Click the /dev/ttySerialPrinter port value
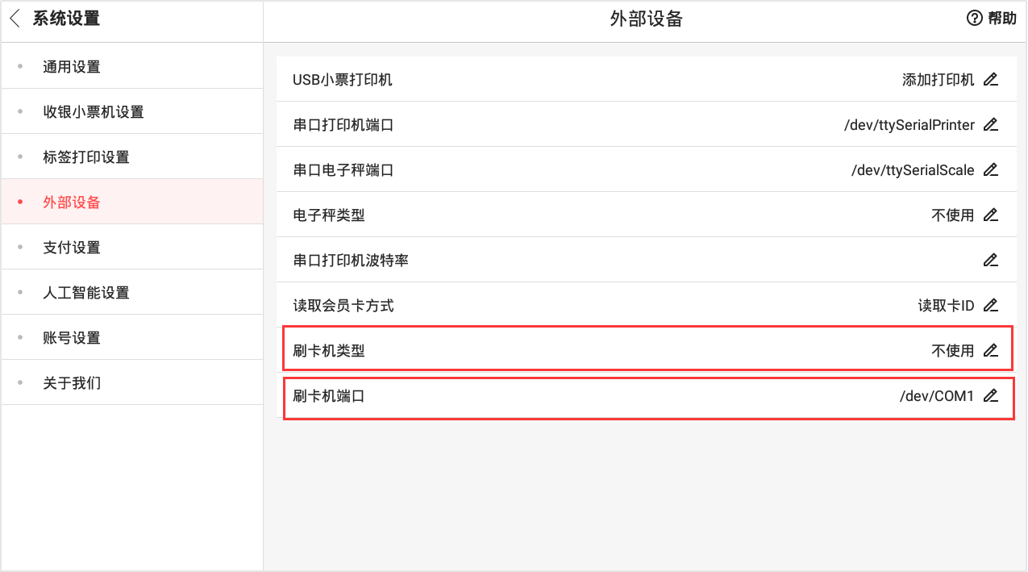 (x=909, y=125)
